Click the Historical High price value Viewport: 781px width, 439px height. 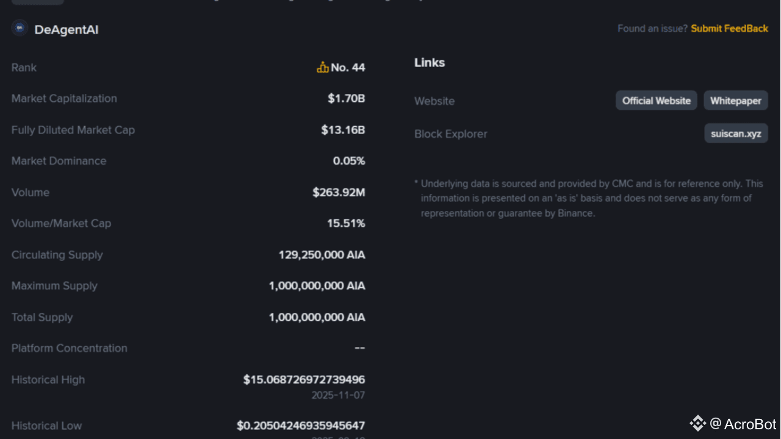pyautogui.click(x=304, y=380)
